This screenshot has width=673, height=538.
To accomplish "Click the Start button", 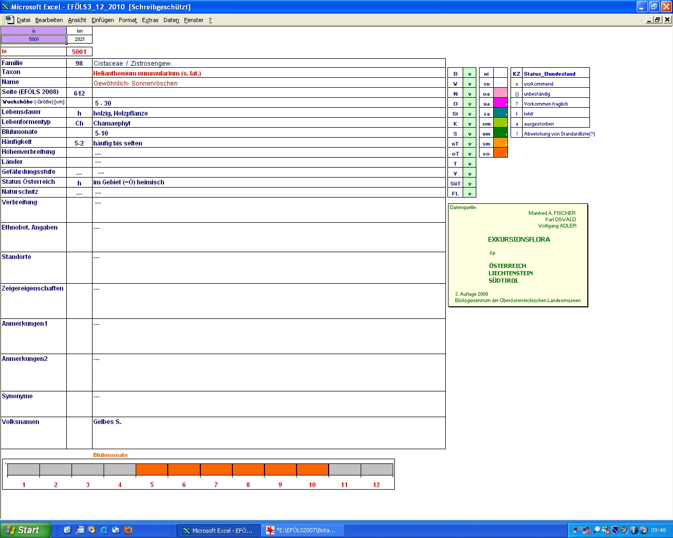I will pos(26,530).
